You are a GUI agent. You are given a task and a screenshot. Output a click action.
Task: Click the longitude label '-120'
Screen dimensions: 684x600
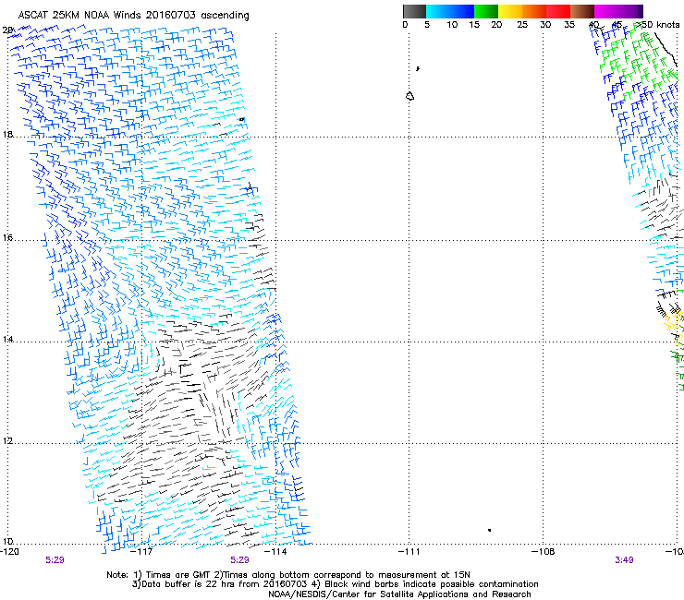9,551
